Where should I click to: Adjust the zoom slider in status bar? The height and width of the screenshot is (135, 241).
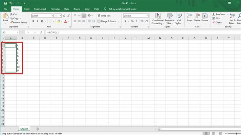pos(237,134)
